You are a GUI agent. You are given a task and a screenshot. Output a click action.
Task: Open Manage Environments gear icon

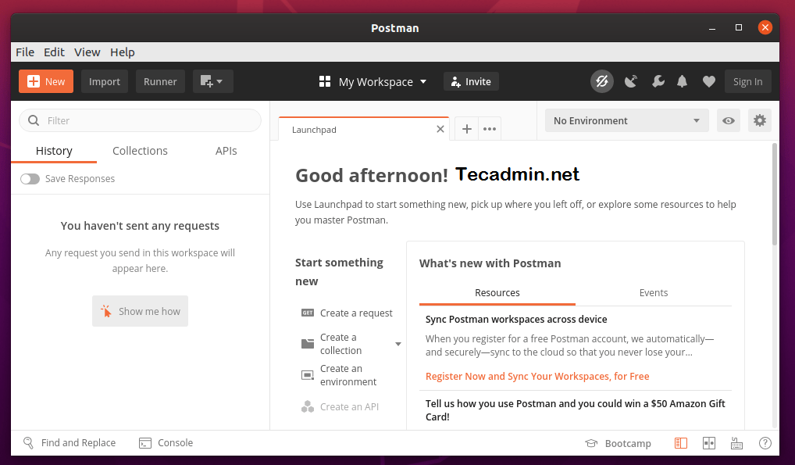pyautogui.click(x=760, y=120)
